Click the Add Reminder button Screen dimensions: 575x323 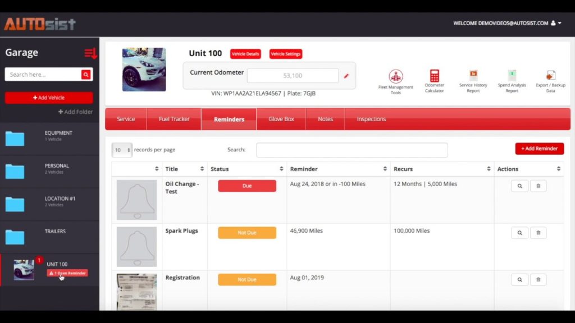click(539, 148)
